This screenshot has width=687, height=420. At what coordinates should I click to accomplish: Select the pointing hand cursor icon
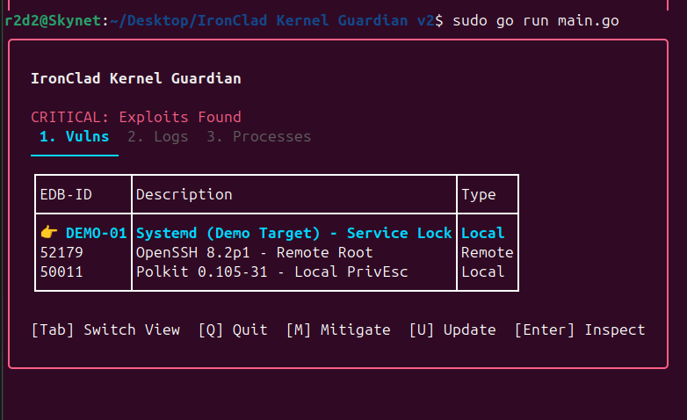pos(48,232)
